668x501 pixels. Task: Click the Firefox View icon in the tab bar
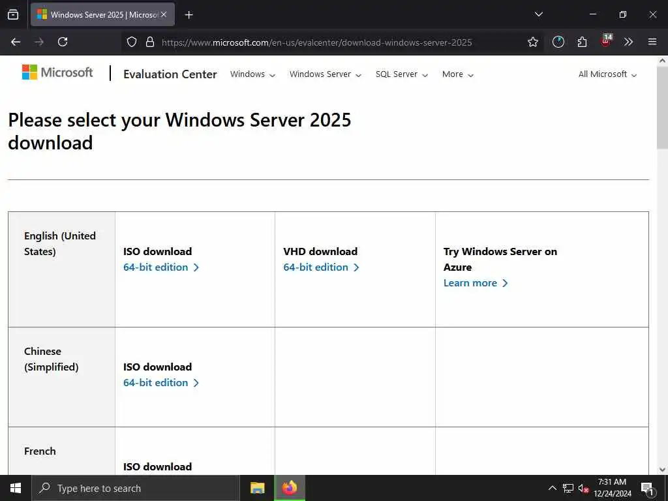tap(13, 14)
